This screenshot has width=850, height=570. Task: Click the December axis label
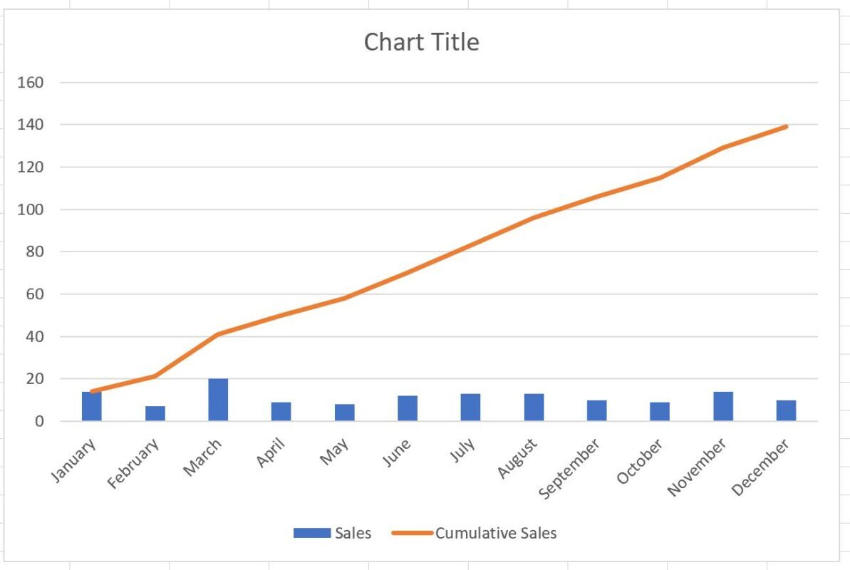tap(760, 467)
